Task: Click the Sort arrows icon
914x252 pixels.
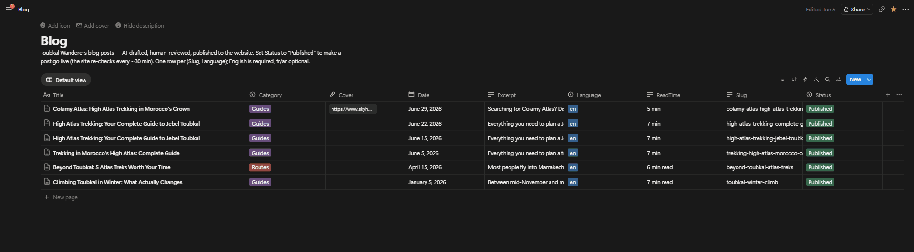Action: (794, 79)
